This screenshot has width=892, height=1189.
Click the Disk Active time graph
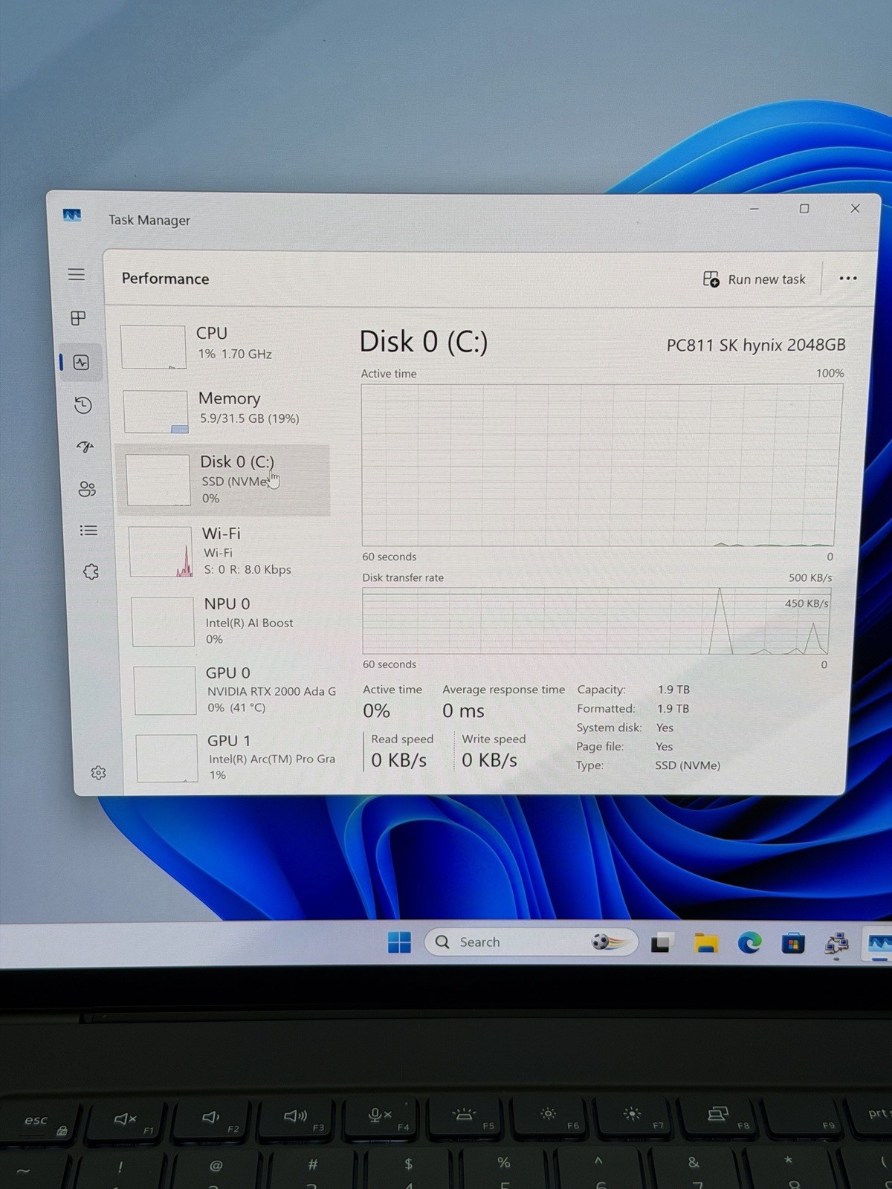(x=601, y=465)
